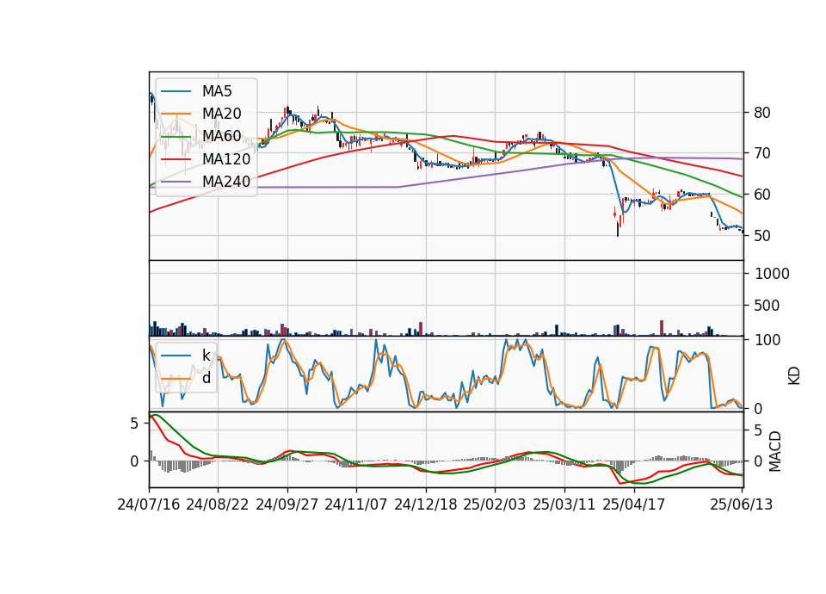Click the 25/03/11 date axis label
This screenshot has width=826, height=594.
[564, 504]
